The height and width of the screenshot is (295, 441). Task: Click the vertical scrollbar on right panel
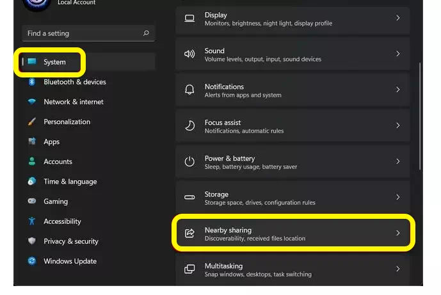[420, 116]
